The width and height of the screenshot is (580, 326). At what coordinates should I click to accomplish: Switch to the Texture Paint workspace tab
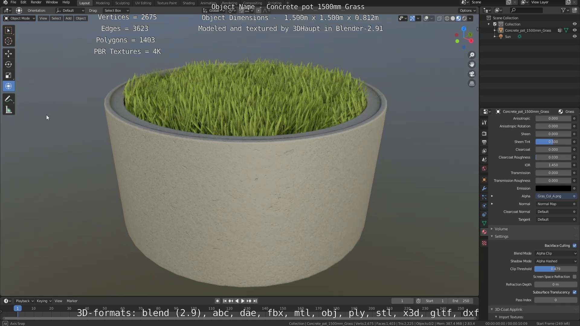click(x=167, y=3)
